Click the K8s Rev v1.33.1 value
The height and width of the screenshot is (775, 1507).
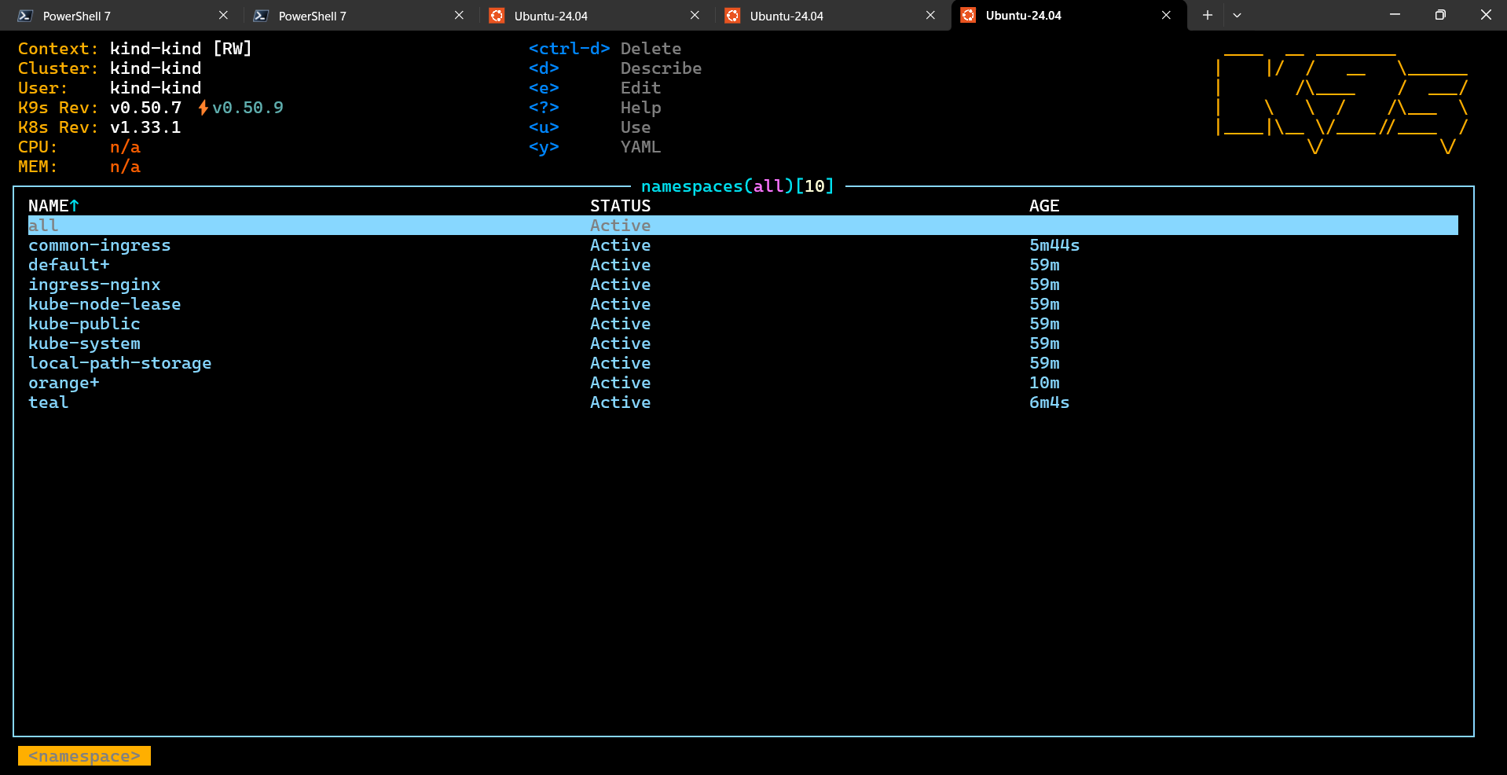pos(145,127)
